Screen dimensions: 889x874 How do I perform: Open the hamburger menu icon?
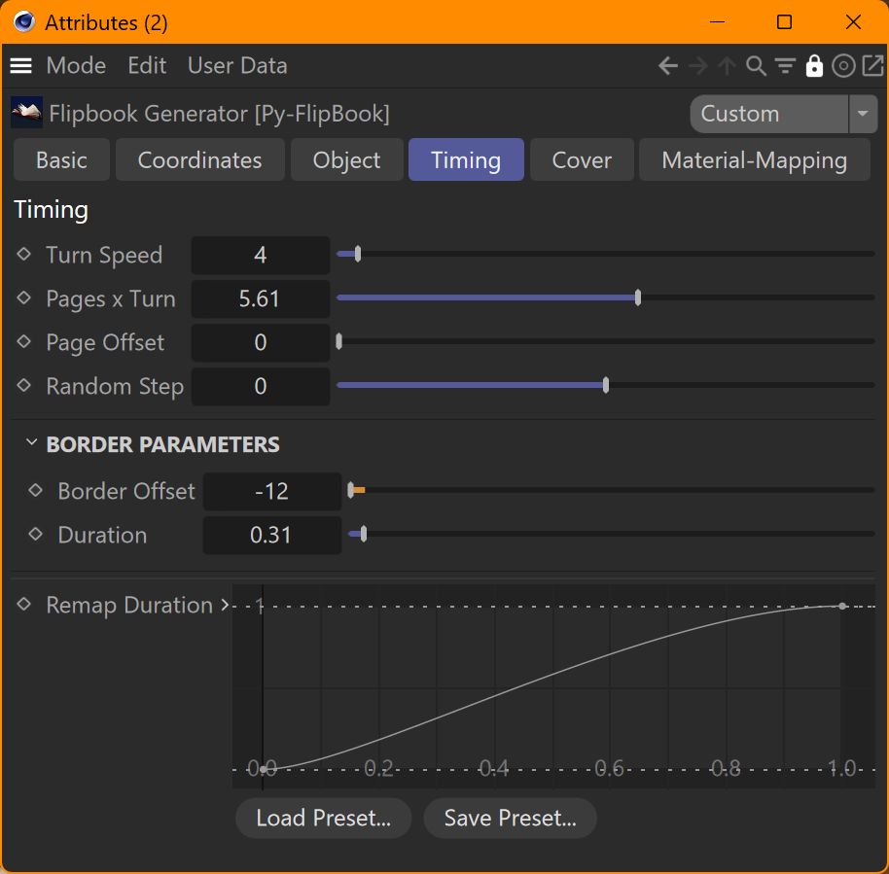tap(21, 66)
